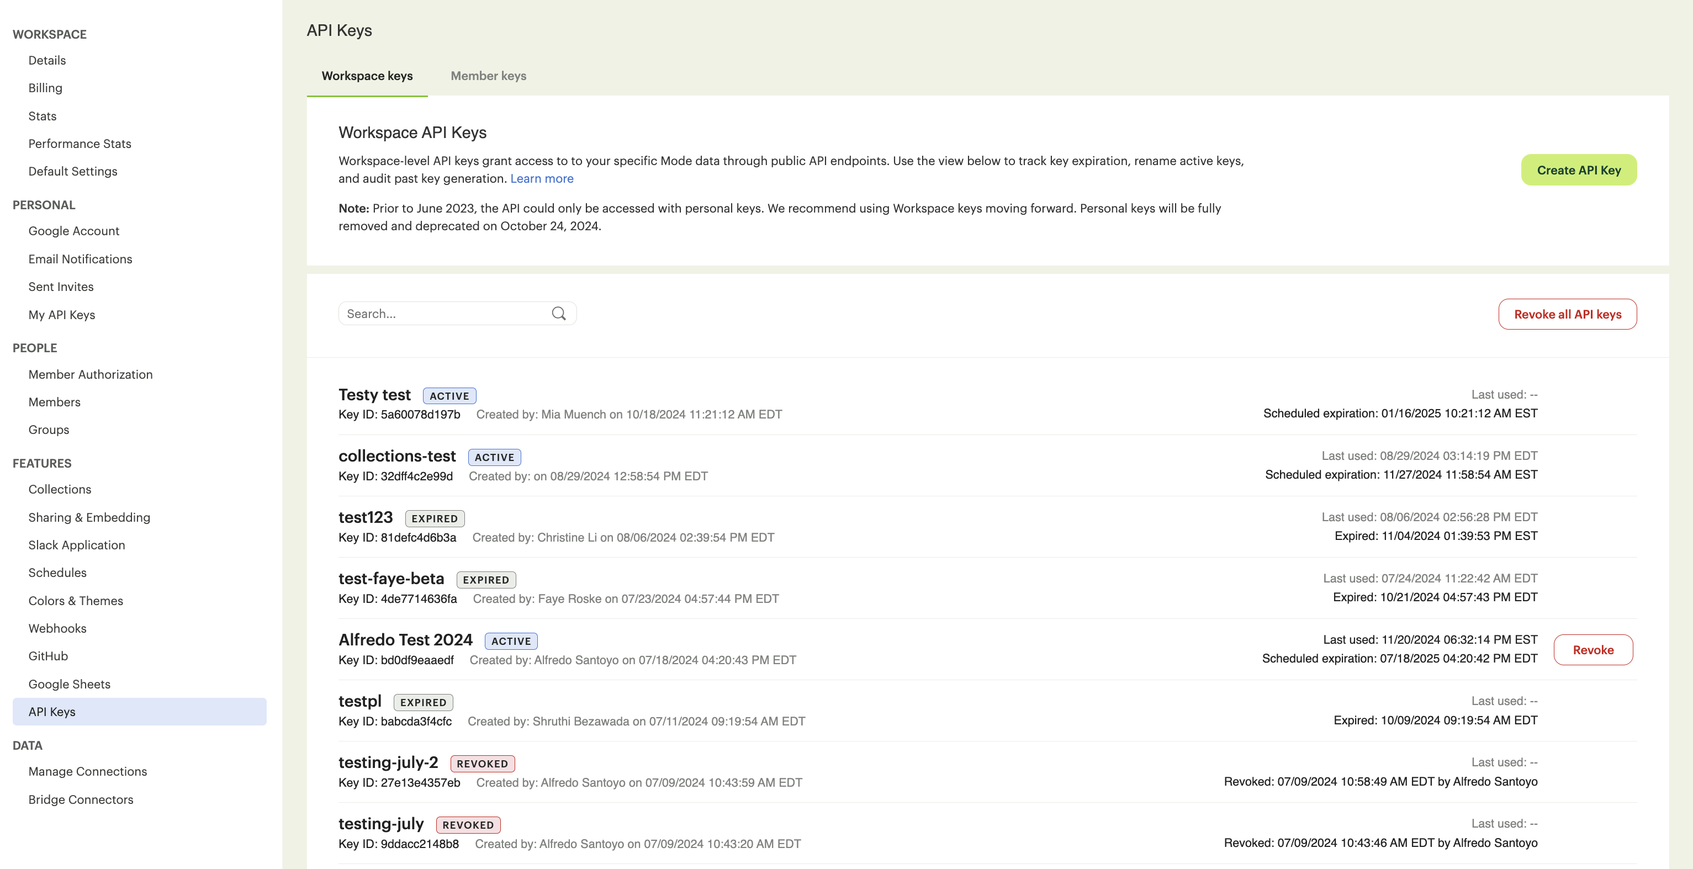Click the ACTIVE badge on Testy test key
Viewport: 1693px width, 869px height.
point(449,395)
